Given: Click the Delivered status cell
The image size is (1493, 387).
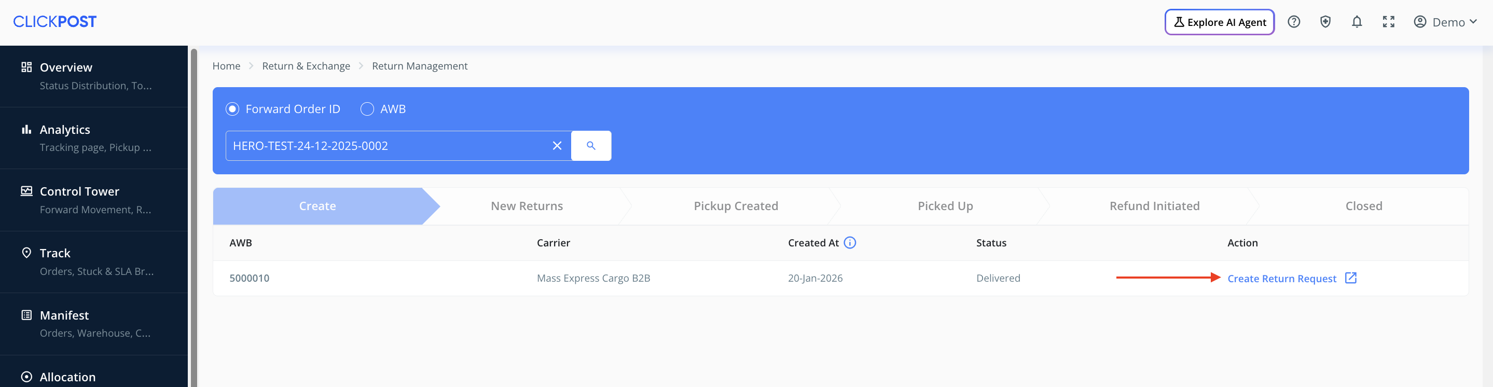Looking at the screenshot, I should (998, 278).
